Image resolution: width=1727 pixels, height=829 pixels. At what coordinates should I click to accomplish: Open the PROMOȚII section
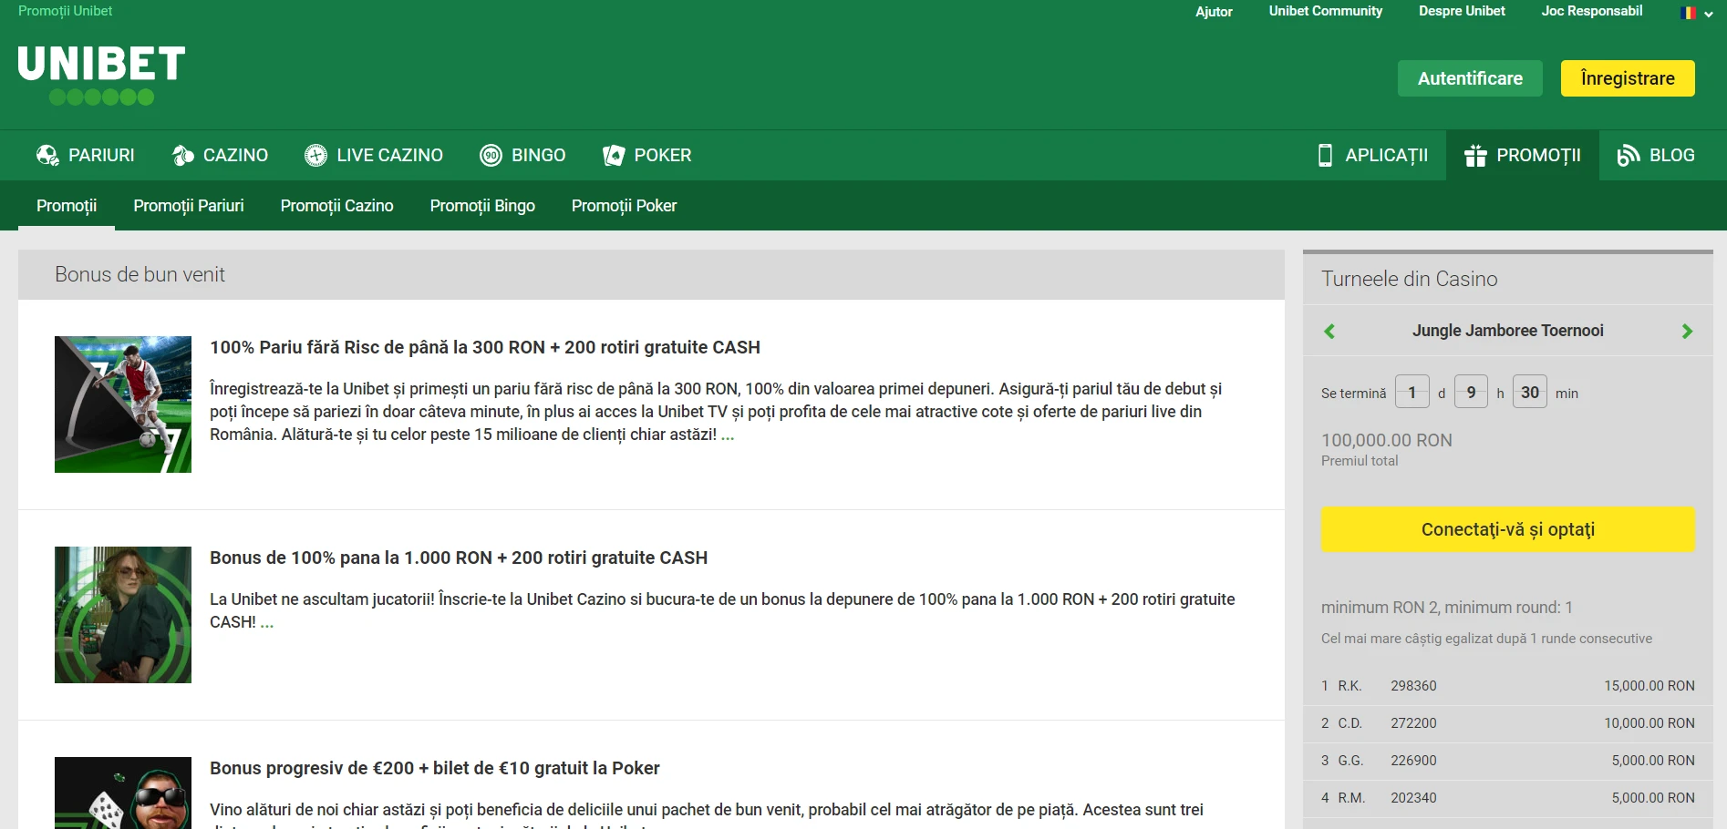(1523, 155)
